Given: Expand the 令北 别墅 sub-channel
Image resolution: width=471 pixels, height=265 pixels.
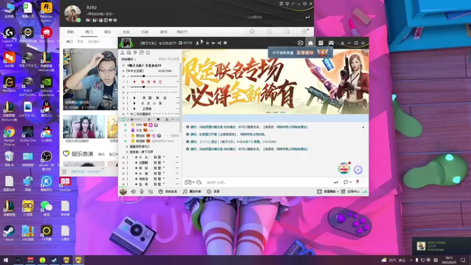Looking at the screenshot, I should (150, 157).
